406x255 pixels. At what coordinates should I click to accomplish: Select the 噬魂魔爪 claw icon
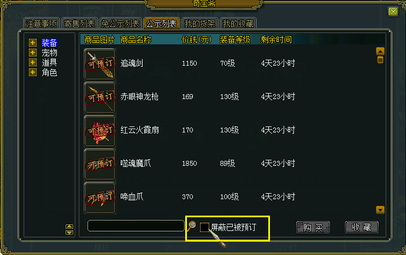(x=99, y=165)
